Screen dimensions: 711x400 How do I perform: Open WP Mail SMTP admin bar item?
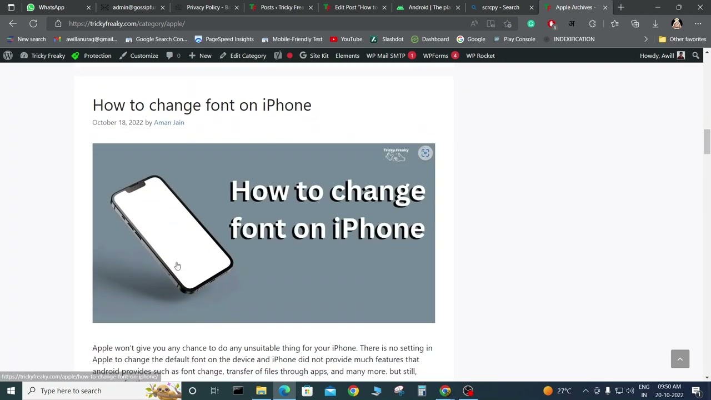(391, 56)
